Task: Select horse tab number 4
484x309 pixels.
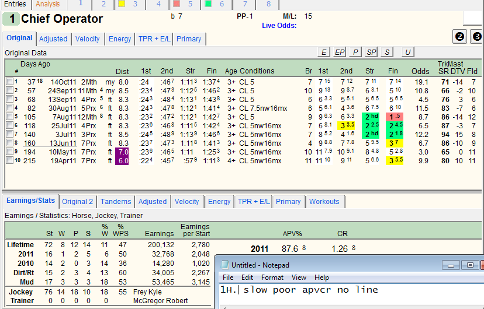Action: click(158, 4)
